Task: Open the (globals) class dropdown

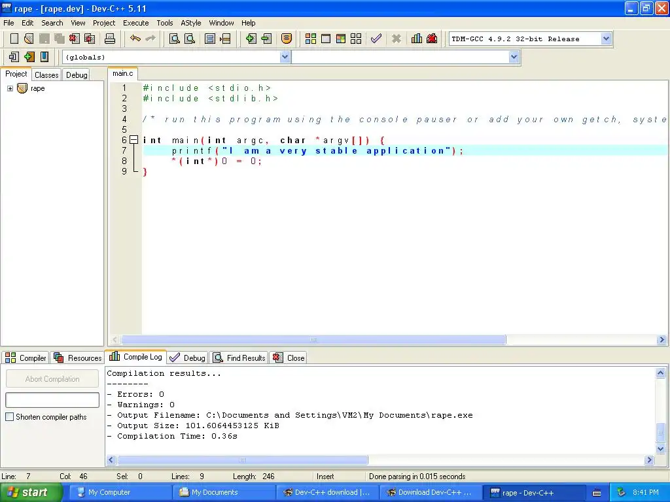Action: pyautogui.click(x=285, y=57)
